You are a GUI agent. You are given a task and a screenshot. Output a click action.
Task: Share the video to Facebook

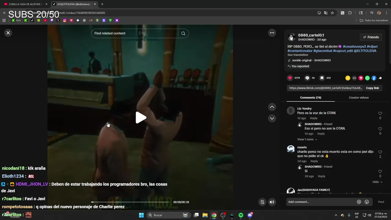374,78
